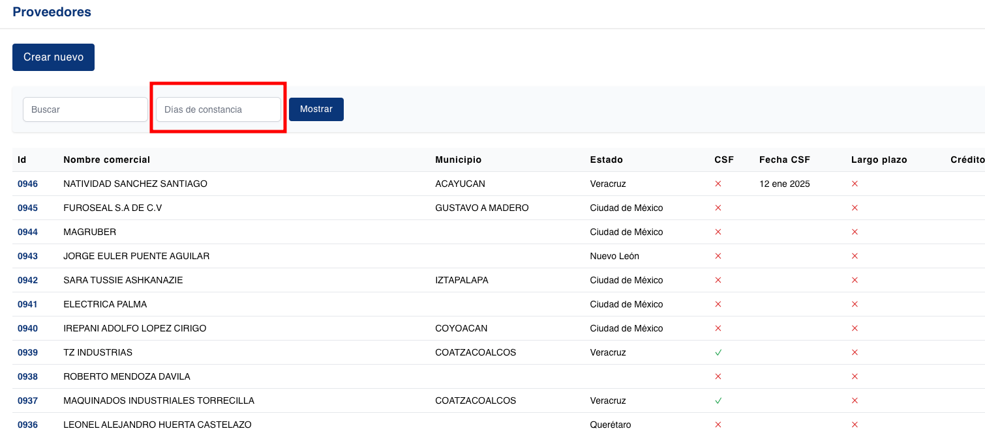Sort by the Municipio column header
The height and width of the screenshot is (435, 985).
click(459, 160)
